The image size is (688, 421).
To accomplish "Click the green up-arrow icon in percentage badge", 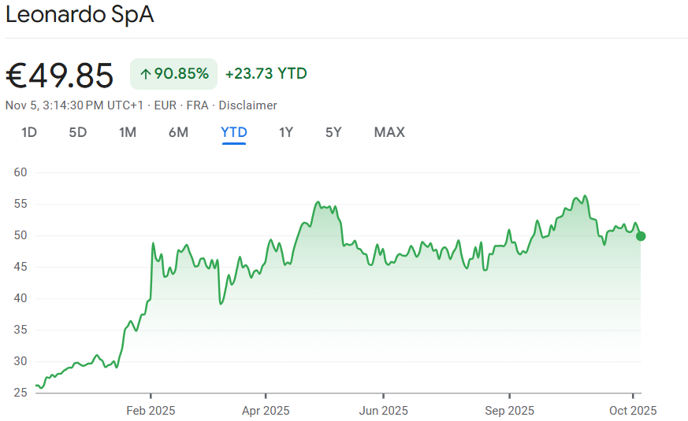I will 145,74.
